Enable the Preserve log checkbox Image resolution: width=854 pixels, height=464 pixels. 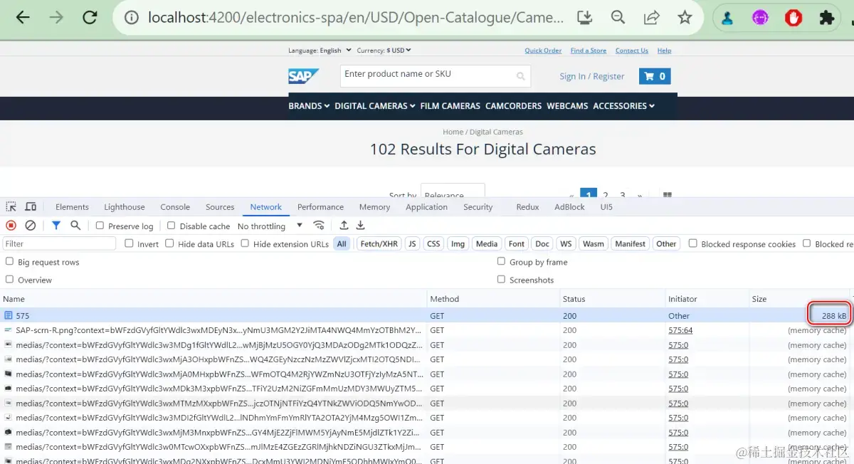click(x=100, y=226)
